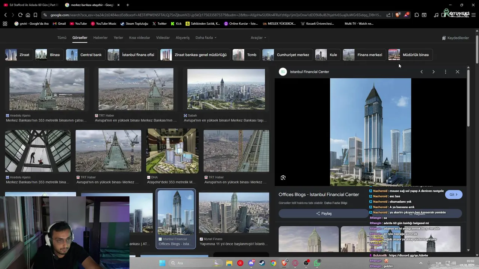The height and width of the screenshot is (269, 479).
Task: Go back in browser history
Action: pos(6,15)
